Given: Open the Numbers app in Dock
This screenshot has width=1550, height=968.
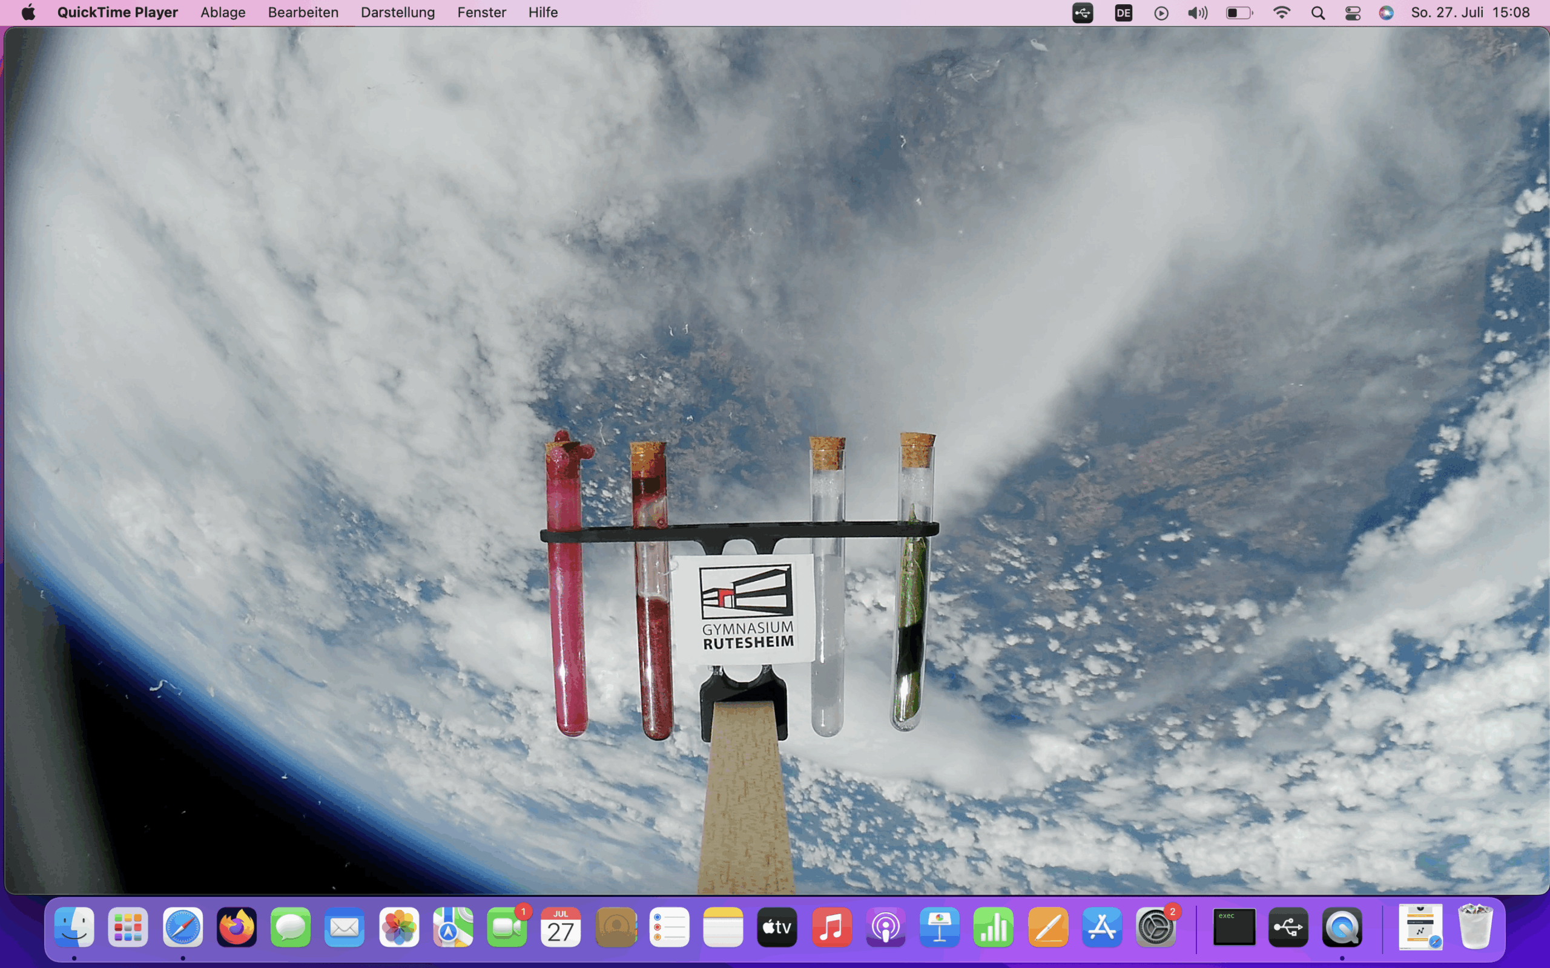Looking at the screenshot, I should point(993,926).
